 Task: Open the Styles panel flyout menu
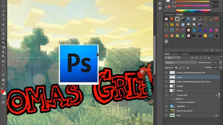[x=221, y=15]
